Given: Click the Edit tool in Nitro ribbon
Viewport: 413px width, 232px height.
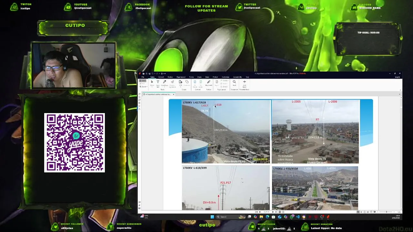Looking at the screenshot, I should coord(143,83).
